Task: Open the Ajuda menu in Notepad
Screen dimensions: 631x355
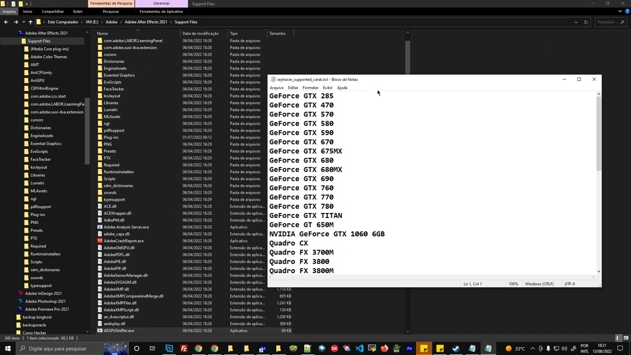Action: (342, 88)
